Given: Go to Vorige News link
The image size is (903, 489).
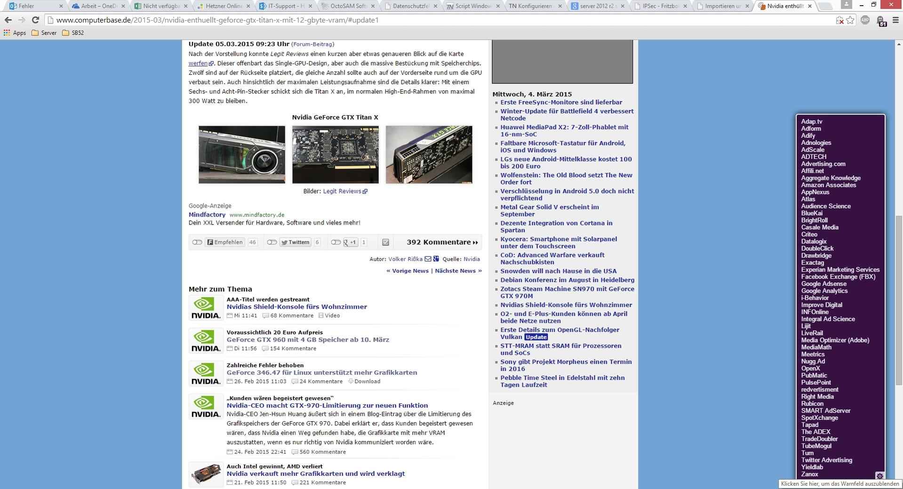Looking at the screenshot, I should tap(408, 271).
